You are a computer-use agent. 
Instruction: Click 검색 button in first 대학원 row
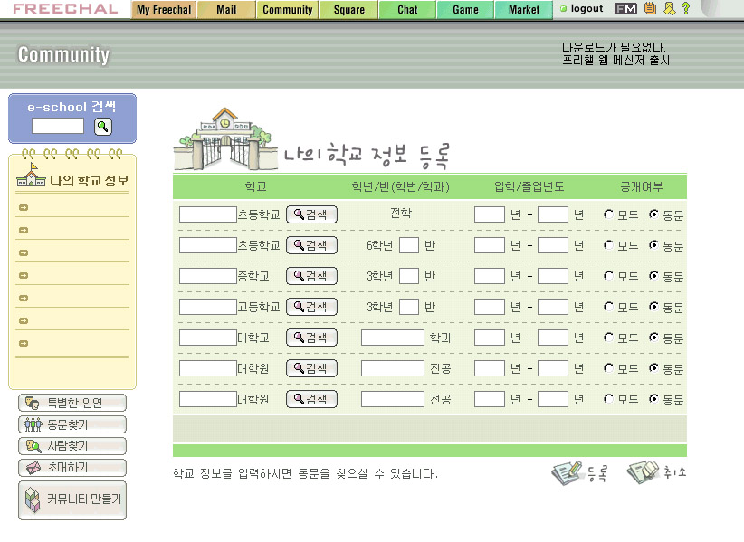(311, 368)
